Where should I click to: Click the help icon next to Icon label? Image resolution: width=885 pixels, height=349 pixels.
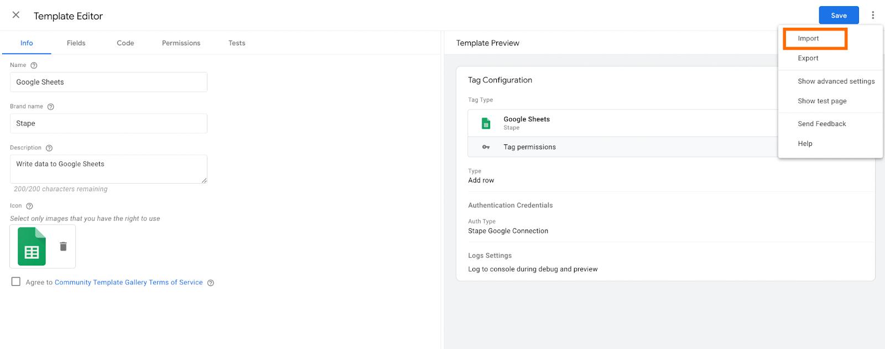30,206
